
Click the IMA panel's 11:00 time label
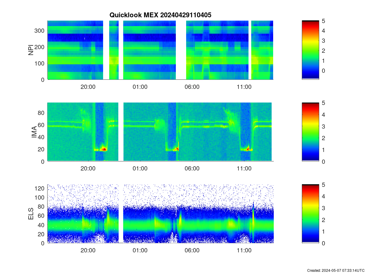click(244, 169)
